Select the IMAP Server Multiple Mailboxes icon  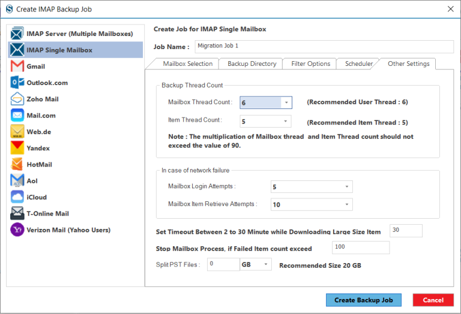(x=17, y=34)
